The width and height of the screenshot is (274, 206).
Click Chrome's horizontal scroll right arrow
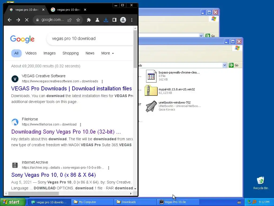(131, 194)
